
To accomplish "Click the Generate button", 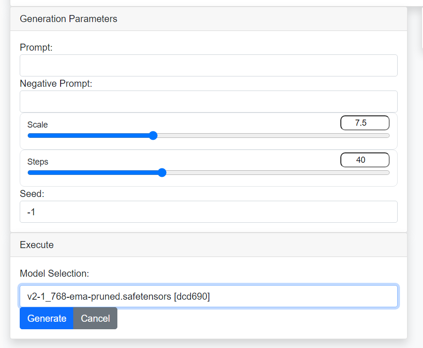I will (x=46, y=318).
